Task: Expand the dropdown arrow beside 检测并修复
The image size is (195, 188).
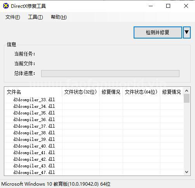Action: pos(187,32)
